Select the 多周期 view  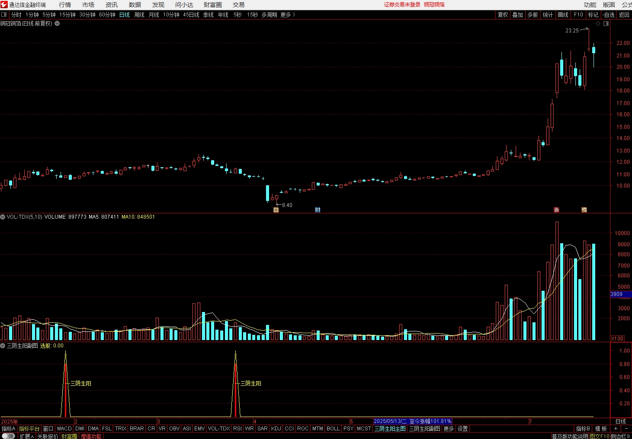[x=269, y=15]
